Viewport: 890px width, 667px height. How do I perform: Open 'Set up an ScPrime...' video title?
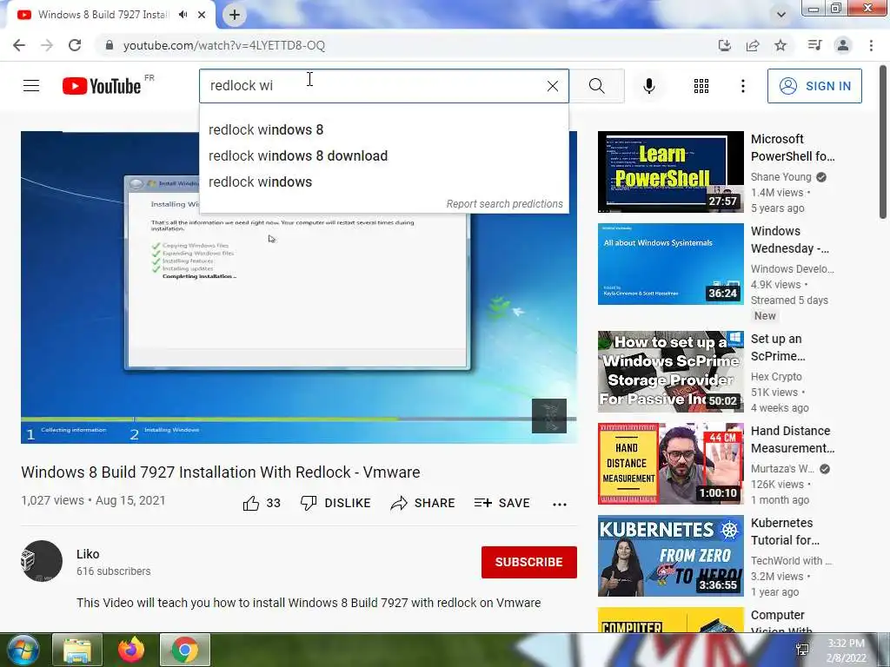pyautogui.click(x=778, y=347)
